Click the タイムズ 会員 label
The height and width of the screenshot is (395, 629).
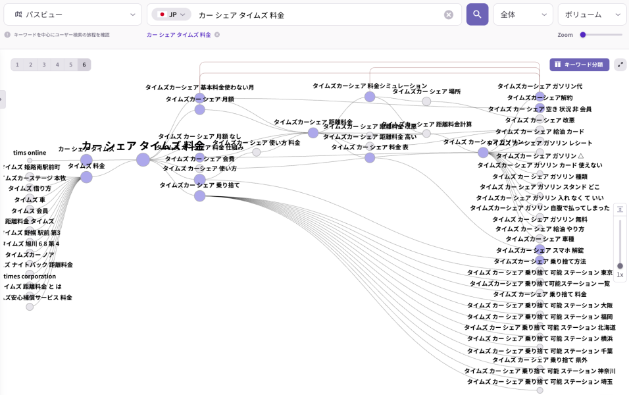[30, 211]
